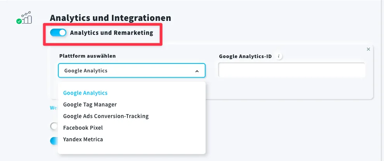Click the Plattform auswählen combo box
The height and width of the screenshot is (161, 384).
pos(131,71)
